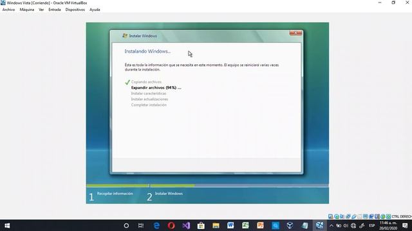Open the network globe tray icon
The image size is (412, 231).
pos(353,225)
